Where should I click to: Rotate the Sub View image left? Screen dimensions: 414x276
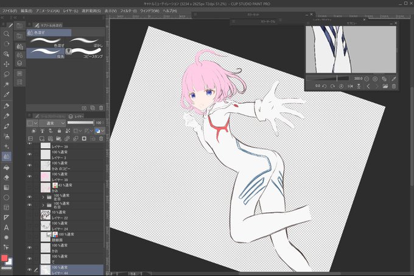[x=325, y=86]
